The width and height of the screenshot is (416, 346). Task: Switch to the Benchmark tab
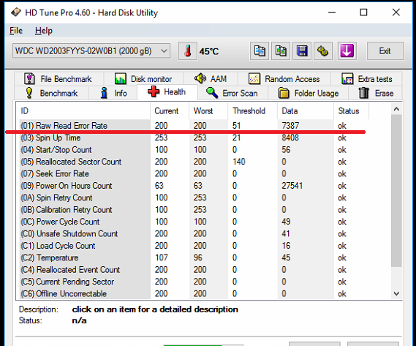click(51, 93)
